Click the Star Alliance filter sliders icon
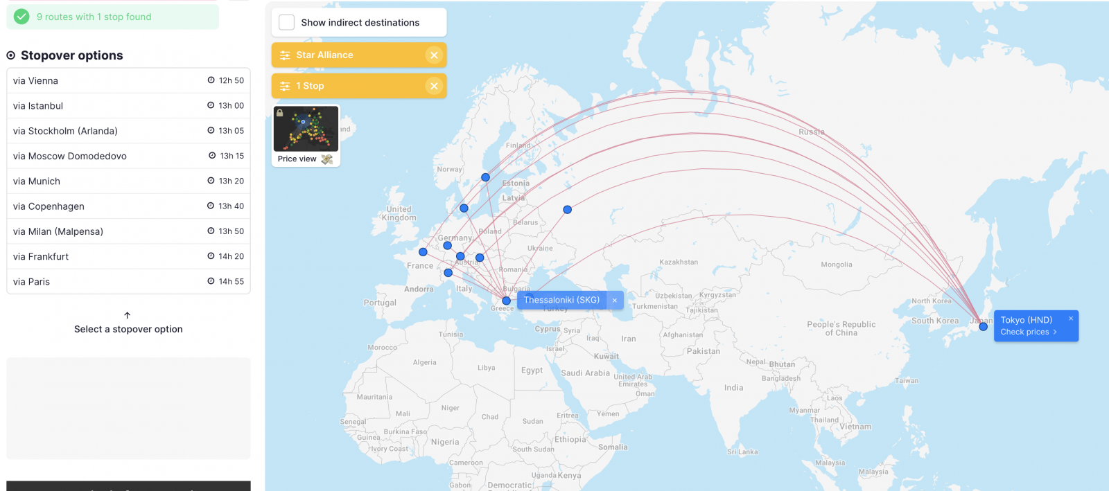1109x491 pixels. point(285,55)
